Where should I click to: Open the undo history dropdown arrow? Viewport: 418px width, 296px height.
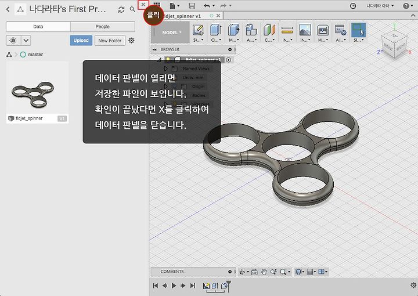[214, 6]
